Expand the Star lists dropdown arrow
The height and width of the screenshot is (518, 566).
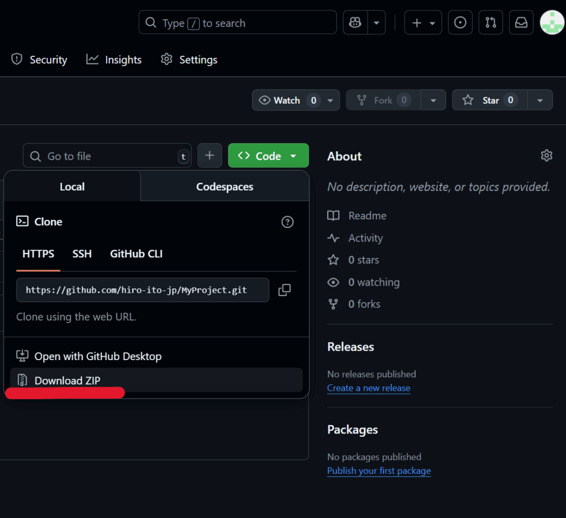(540, 100)
